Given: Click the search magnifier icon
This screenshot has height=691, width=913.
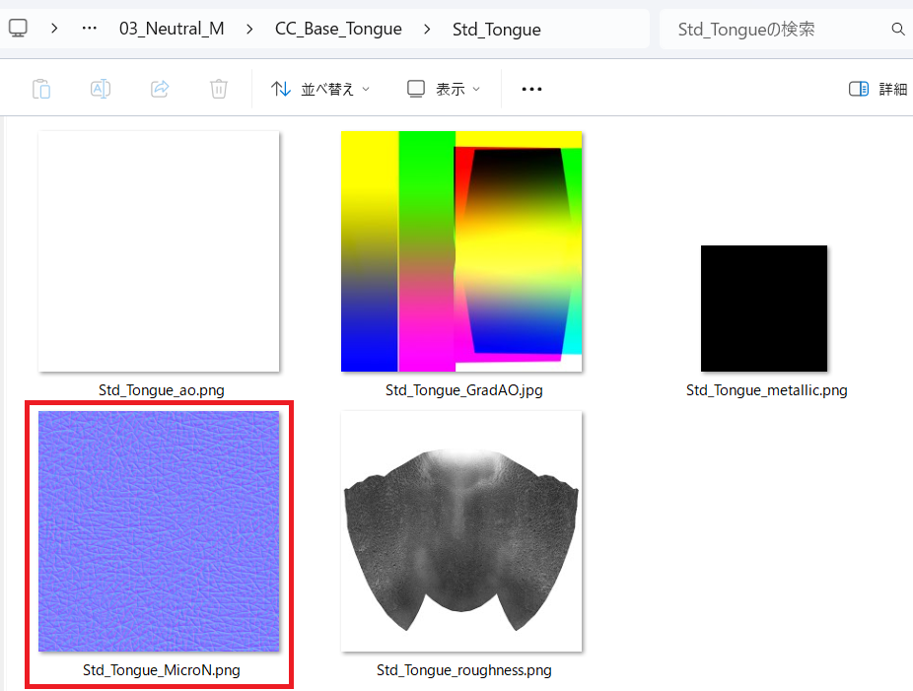Looking at the screenshot, I should 898,29.
